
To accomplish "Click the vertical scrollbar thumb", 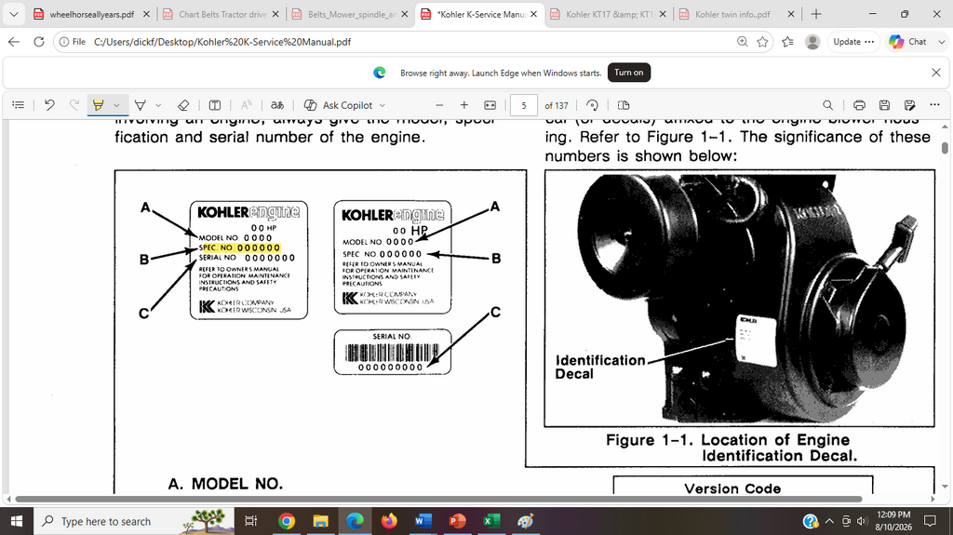I will 945,148.
